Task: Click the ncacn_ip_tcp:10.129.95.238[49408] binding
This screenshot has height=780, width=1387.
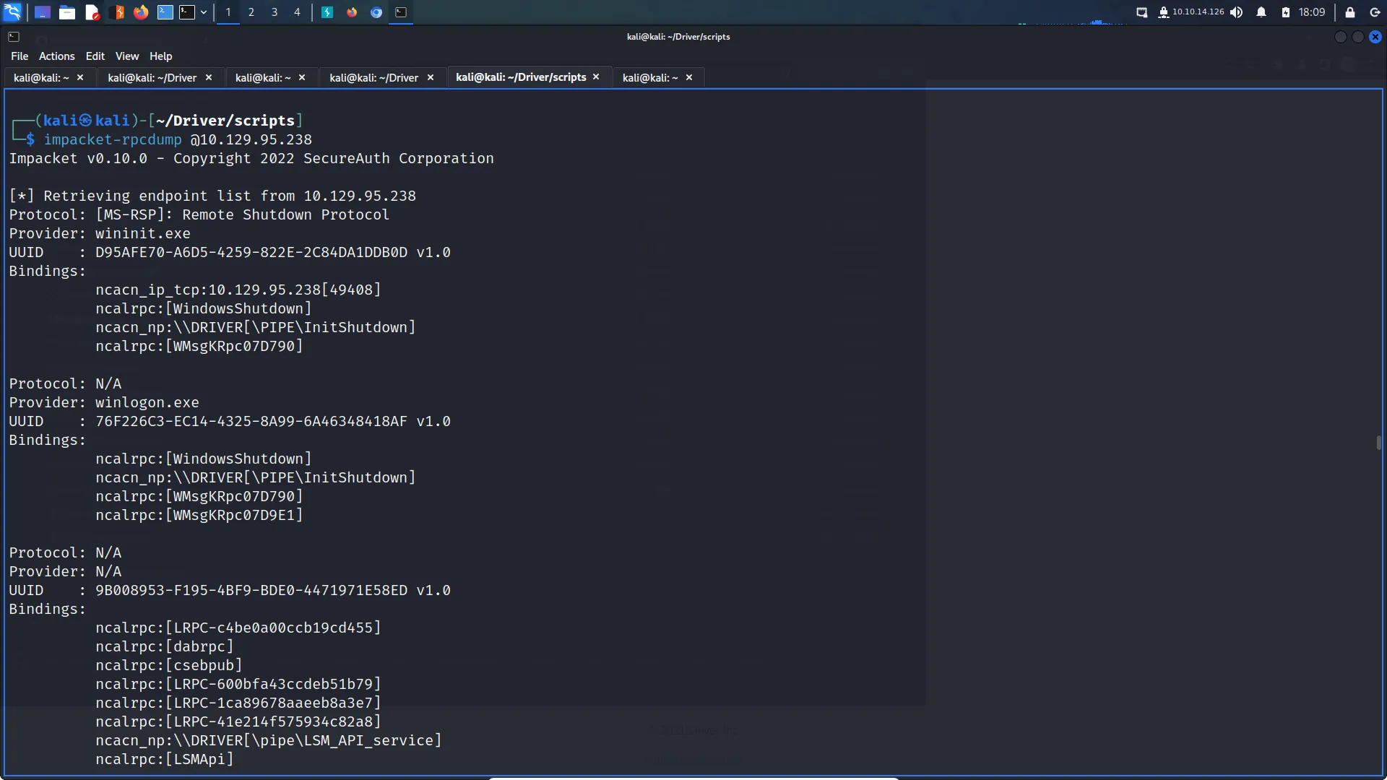Action: click(238, 290)
